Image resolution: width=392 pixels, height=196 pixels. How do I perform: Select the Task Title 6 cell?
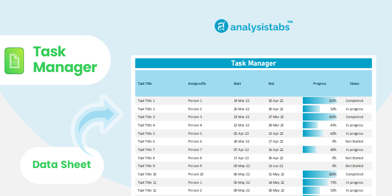(146, 141)
